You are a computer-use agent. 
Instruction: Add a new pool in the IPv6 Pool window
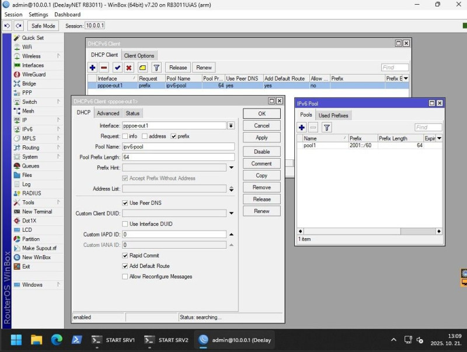[x=302, y=127]
